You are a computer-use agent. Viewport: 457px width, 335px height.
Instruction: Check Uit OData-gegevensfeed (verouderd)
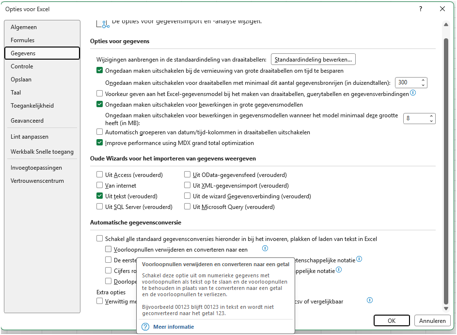[x=188, y=175]
